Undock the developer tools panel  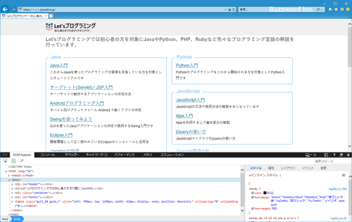tap(341, 155)
